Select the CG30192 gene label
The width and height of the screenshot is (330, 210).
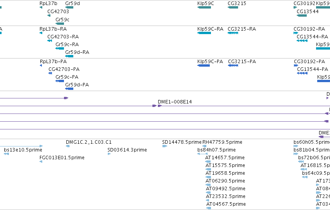coord(304,3)
